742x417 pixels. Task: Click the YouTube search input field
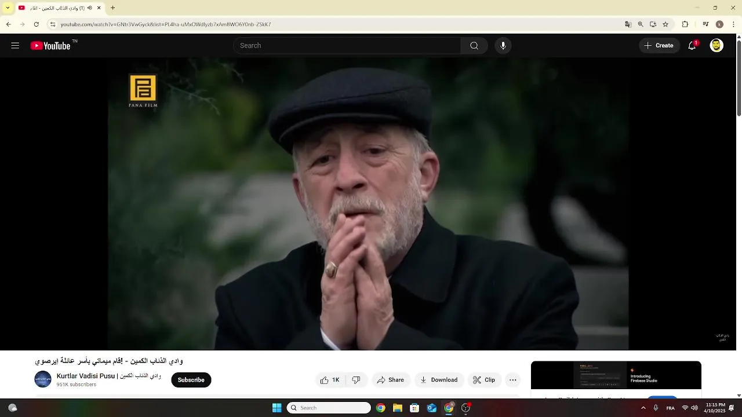347,46
